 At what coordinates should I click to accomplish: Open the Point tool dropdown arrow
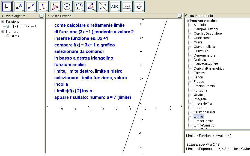click(x=23, y=11)
